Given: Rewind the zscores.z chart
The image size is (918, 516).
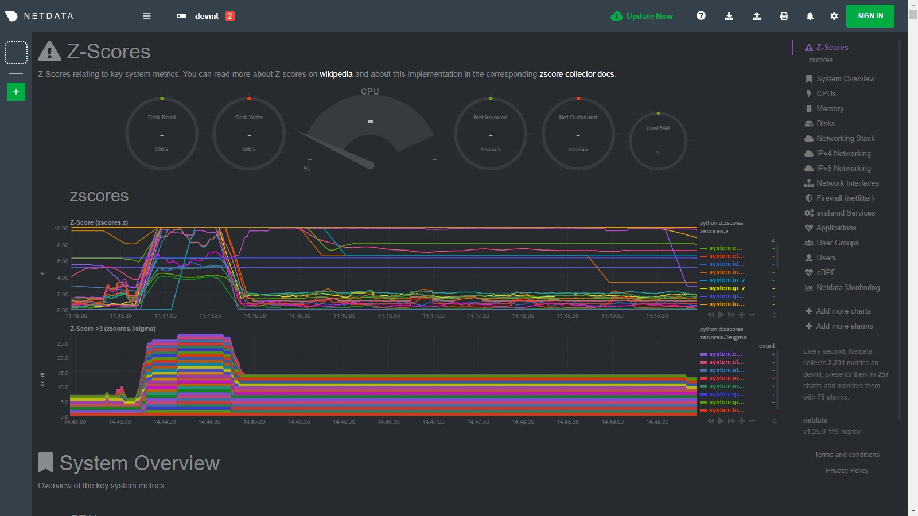Looking at the screenshot, I should 711,315.
